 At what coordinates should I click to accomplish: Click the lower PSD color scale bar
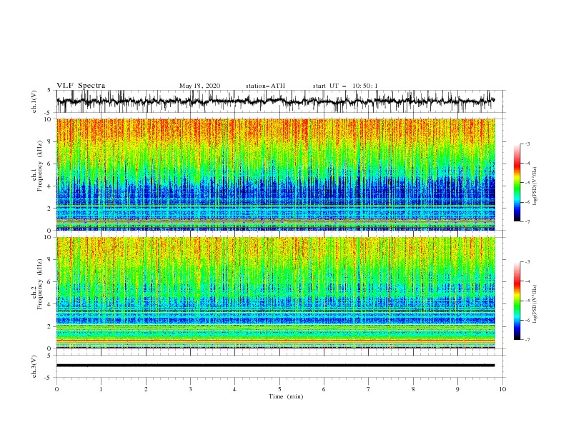pos(517,301)
